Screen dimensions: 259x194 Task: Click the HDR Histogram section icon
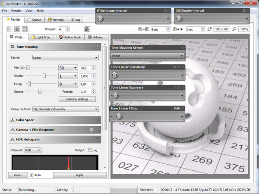pos(13,139)
